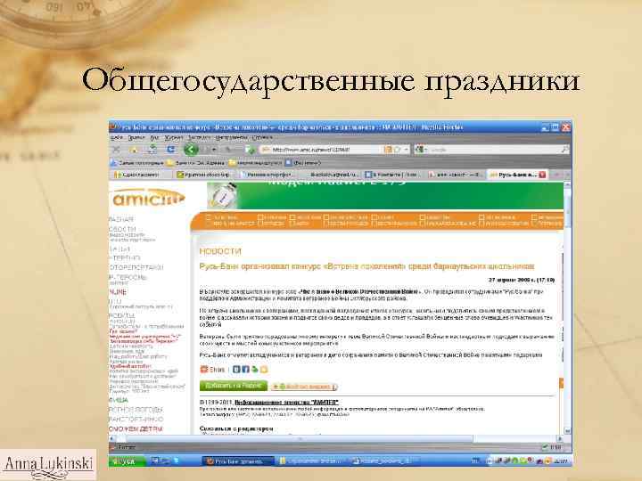Open the Справка menu

(262, 138)
